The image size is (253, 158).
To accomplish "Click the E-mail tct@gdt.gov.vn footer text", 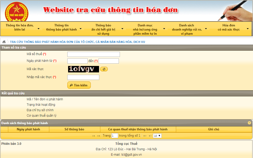I will (x=126, y=154).
